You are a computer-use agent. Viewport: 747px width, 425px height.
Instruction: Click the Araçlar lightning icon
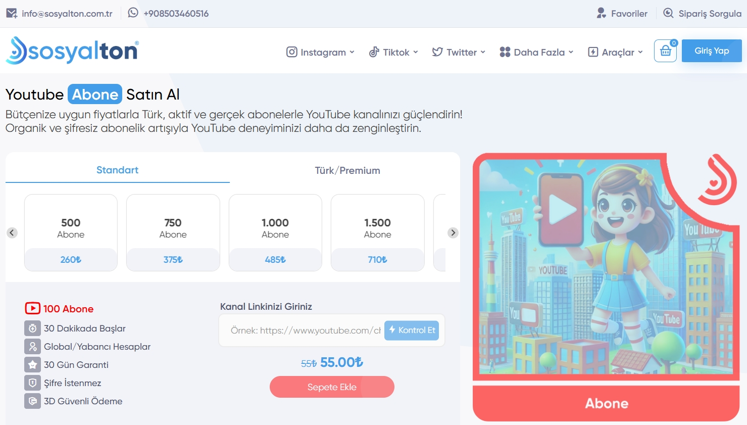click(593, 52)
